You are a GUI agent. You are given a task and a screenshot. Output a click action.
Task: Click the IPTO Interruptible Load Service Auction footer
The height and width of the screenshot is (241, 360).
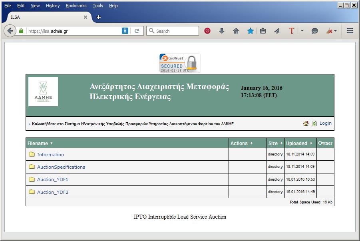point(180,217)
